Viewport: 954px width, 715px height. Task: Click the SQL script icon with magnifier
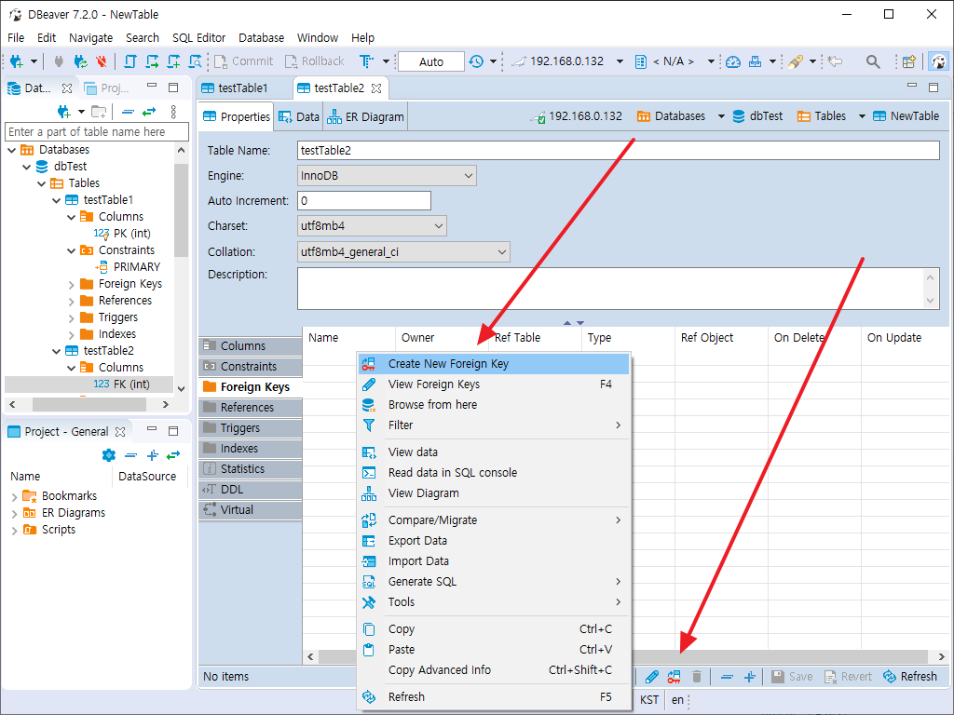(x=196, y=61)
